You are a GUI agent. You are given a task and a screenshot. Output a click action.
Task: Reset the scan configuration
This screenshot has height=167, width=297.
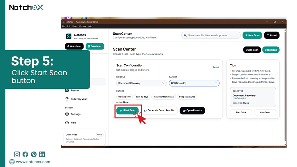pyautogui.click(x=216, y=67)
